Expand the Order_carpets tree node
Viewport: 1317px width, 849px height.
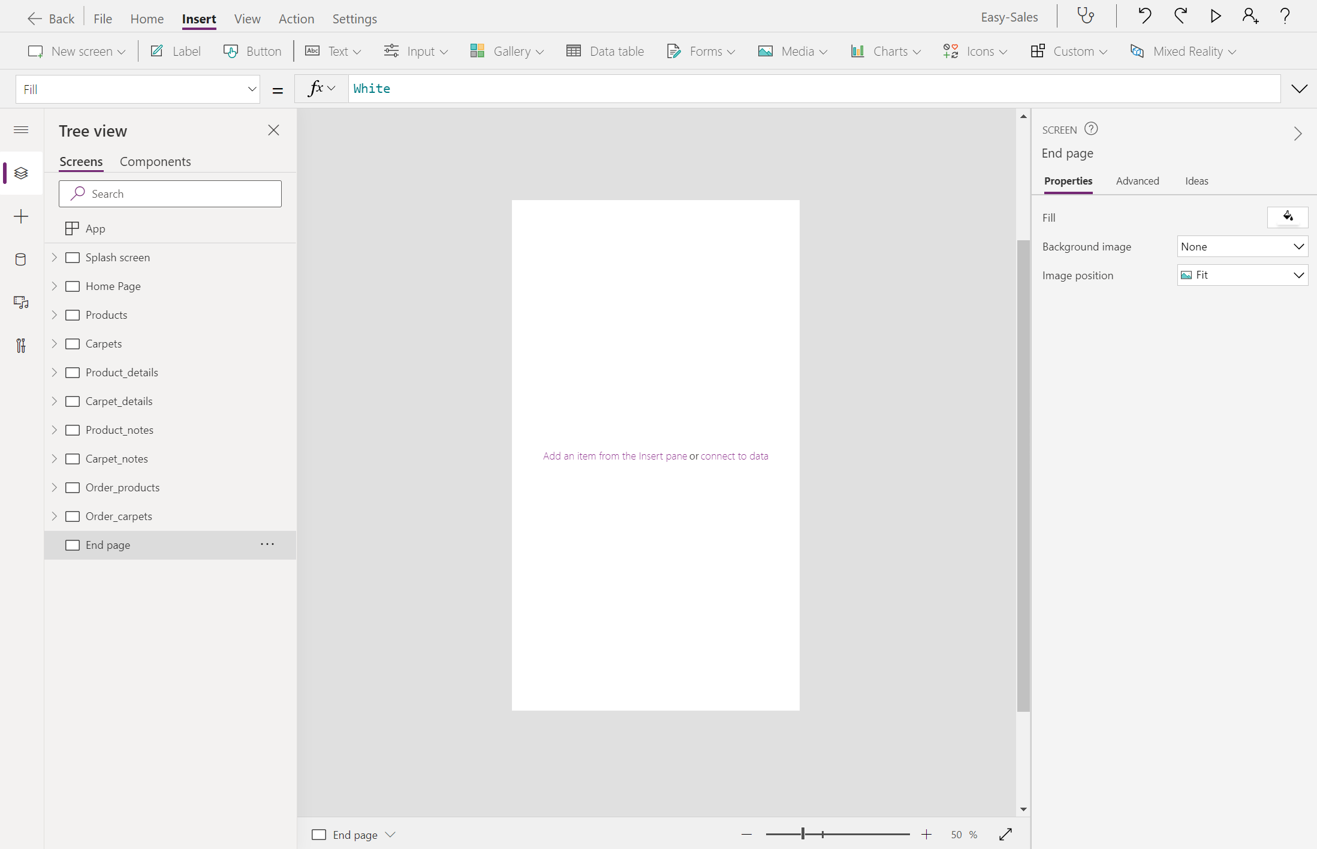55,516
